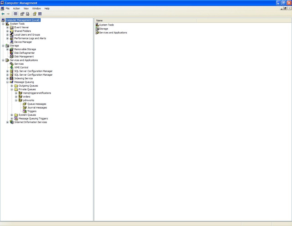Minimize the inner MMC child window
This screenshot has height=226, width=292.
point(282,9)
